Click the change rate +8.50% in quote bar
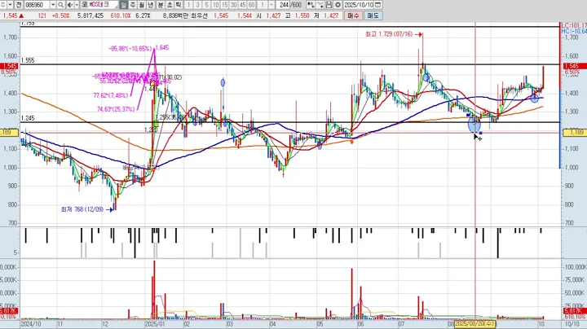The height and width of the screenshot is (329, 587). pyautogui.click(x=60, y=15)
